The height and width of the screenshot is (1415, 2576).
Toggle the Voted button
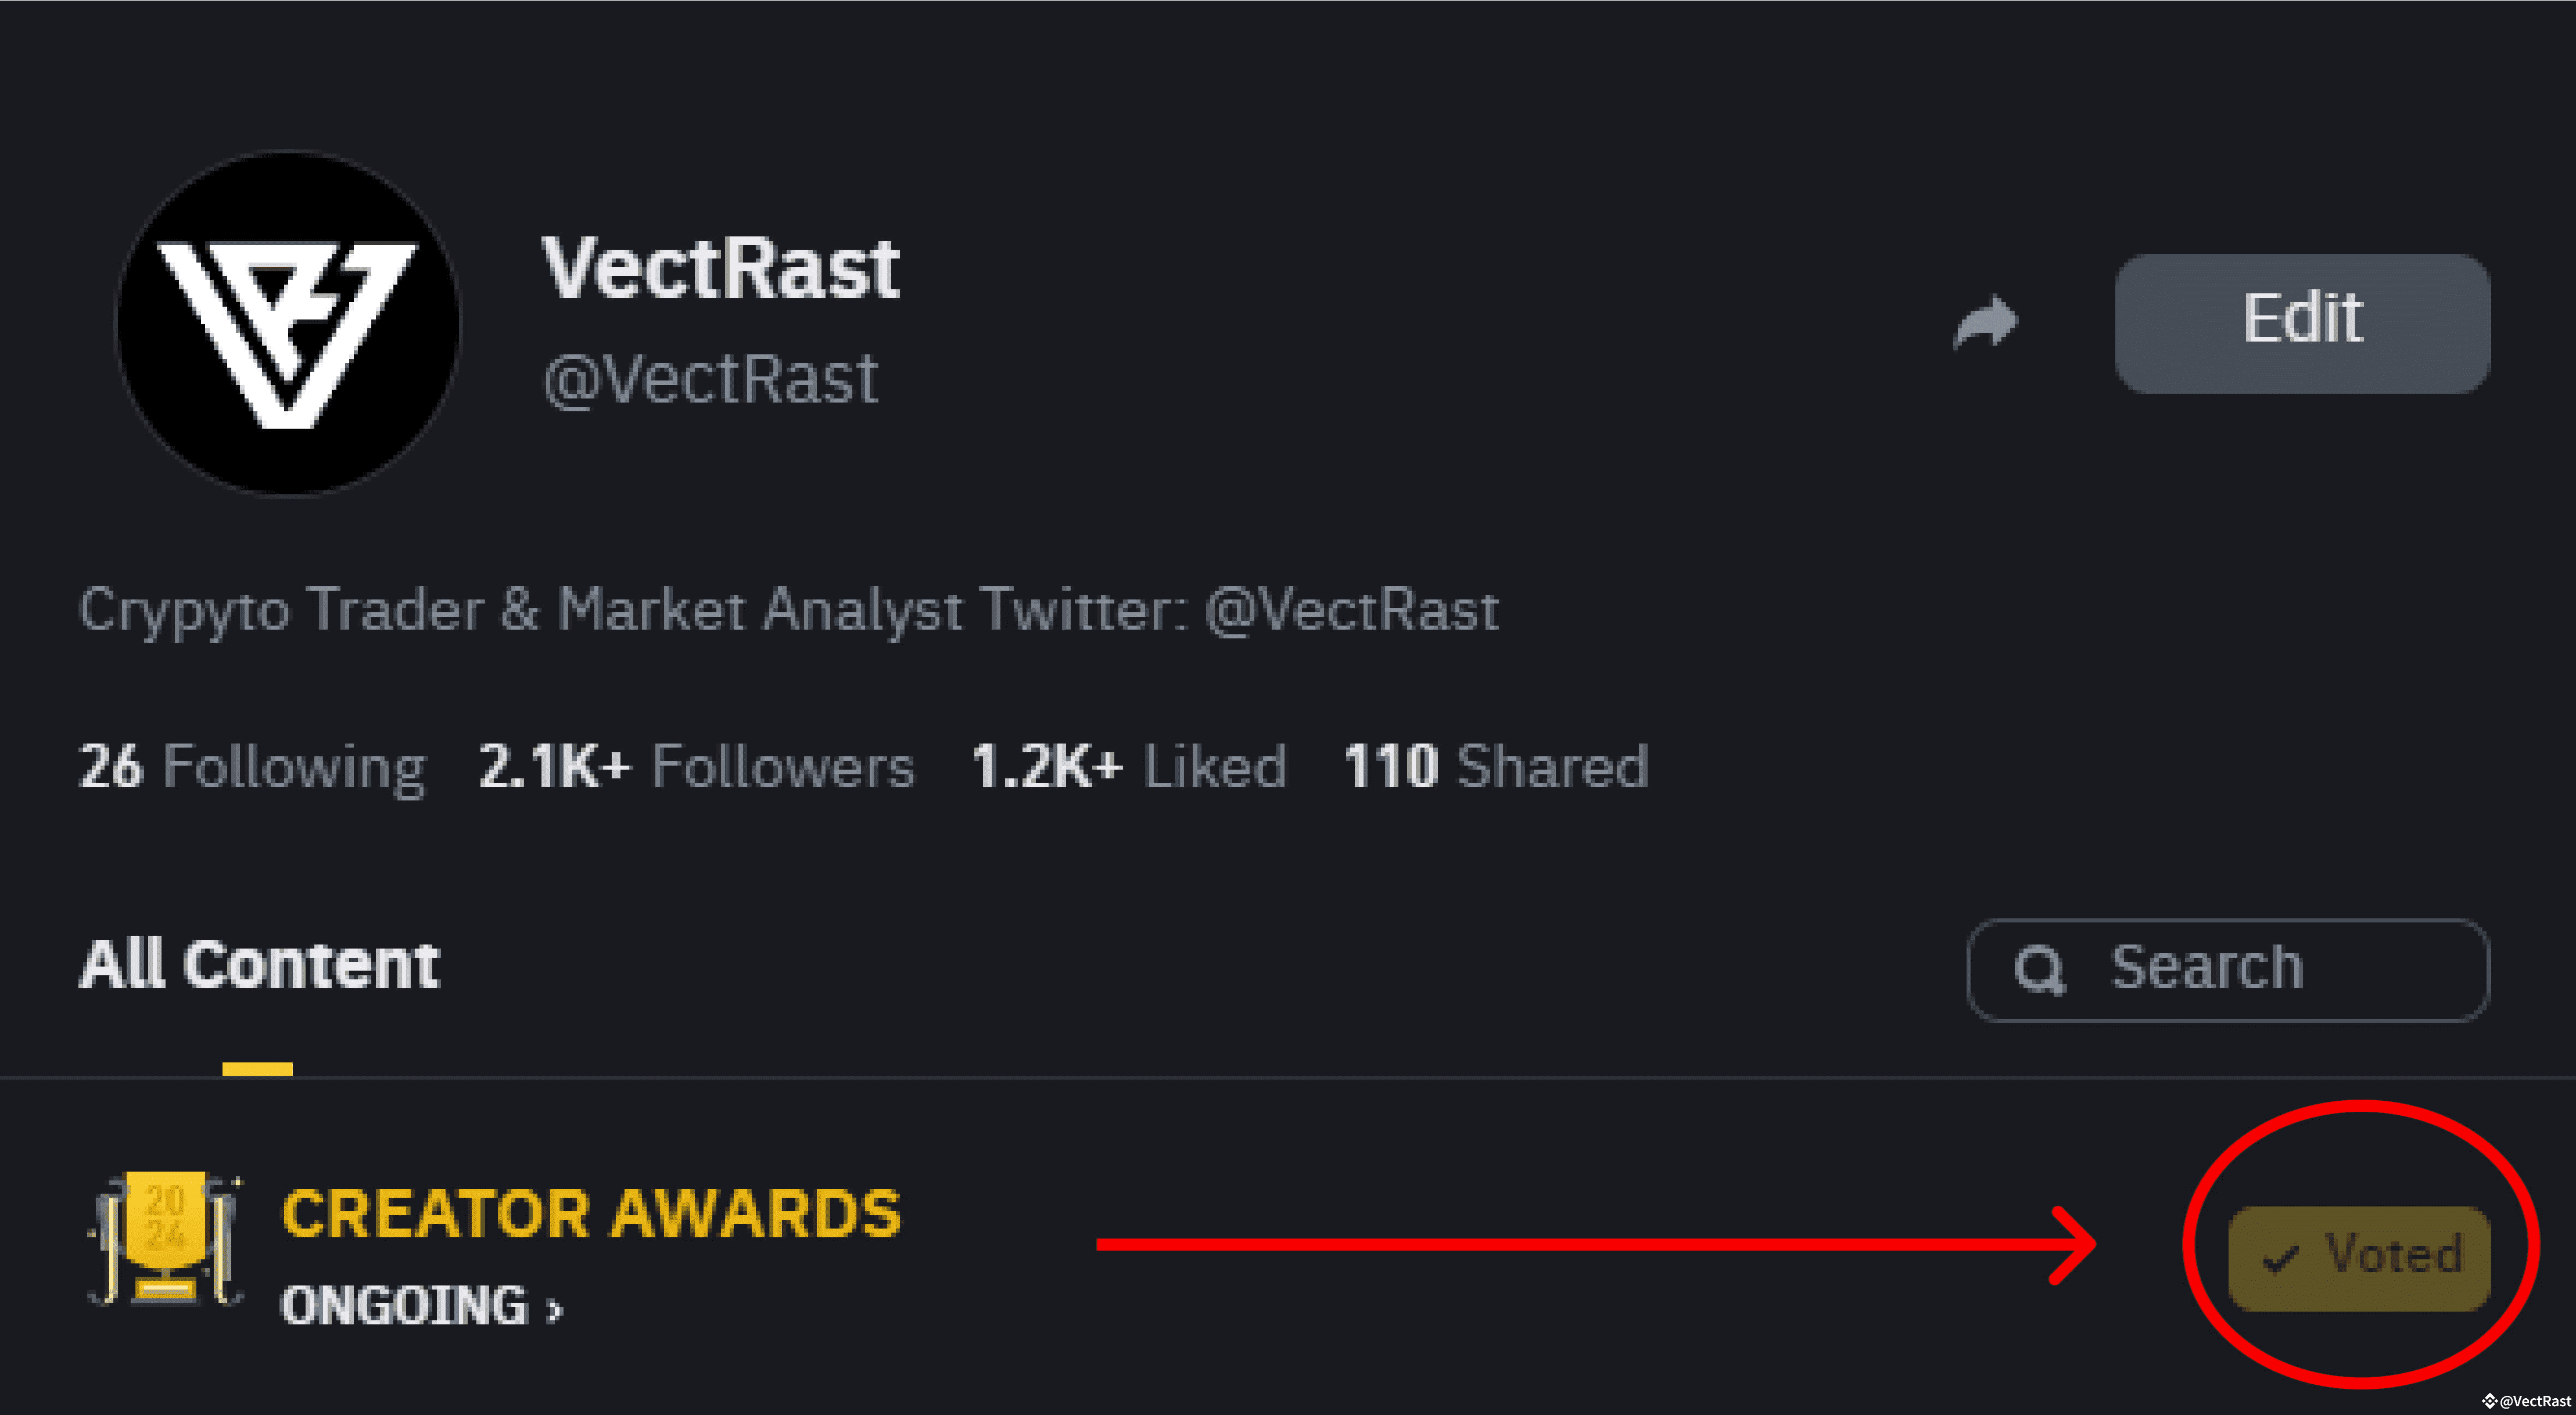coord(2359,1257)
